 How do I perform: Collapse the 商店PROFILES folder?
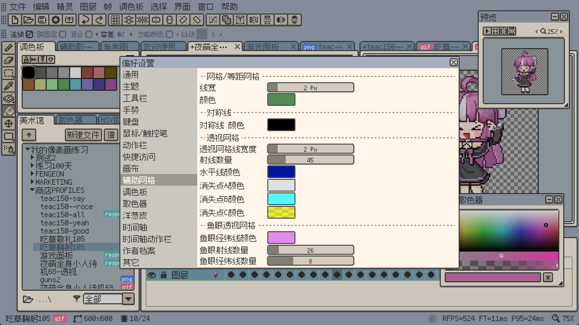pyautogui.click(x=32, y=190)
